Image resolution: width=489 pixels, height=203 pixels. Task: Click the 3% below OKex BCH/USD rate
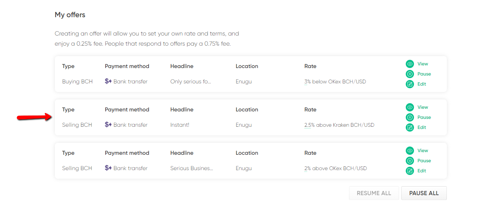coord(335,81)
